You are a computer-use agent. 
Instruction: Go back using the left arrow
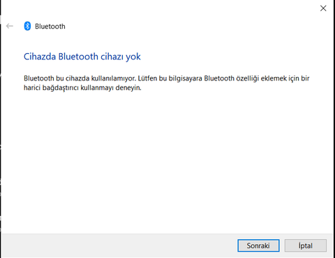(10, 26)
